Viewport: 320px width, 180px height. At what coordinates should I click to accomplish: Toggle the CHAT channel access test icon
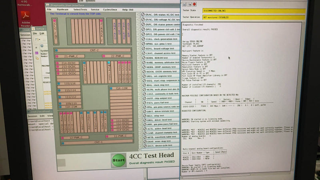click(x=144, y=53)
